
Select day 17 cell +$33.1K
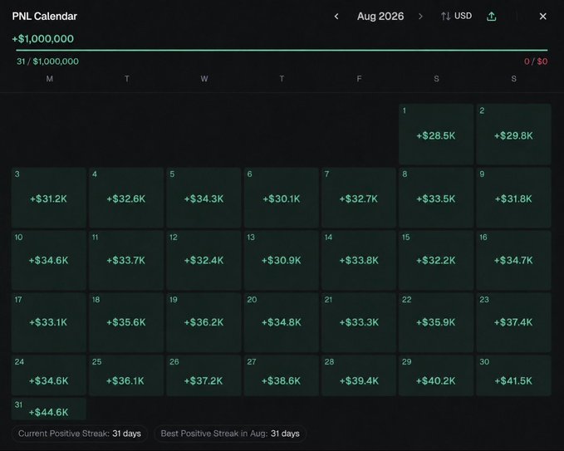tap(48, 322)
